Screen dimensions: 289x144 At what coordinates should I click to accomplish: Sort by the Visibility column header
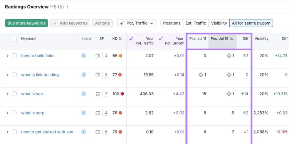click(262, 38)
